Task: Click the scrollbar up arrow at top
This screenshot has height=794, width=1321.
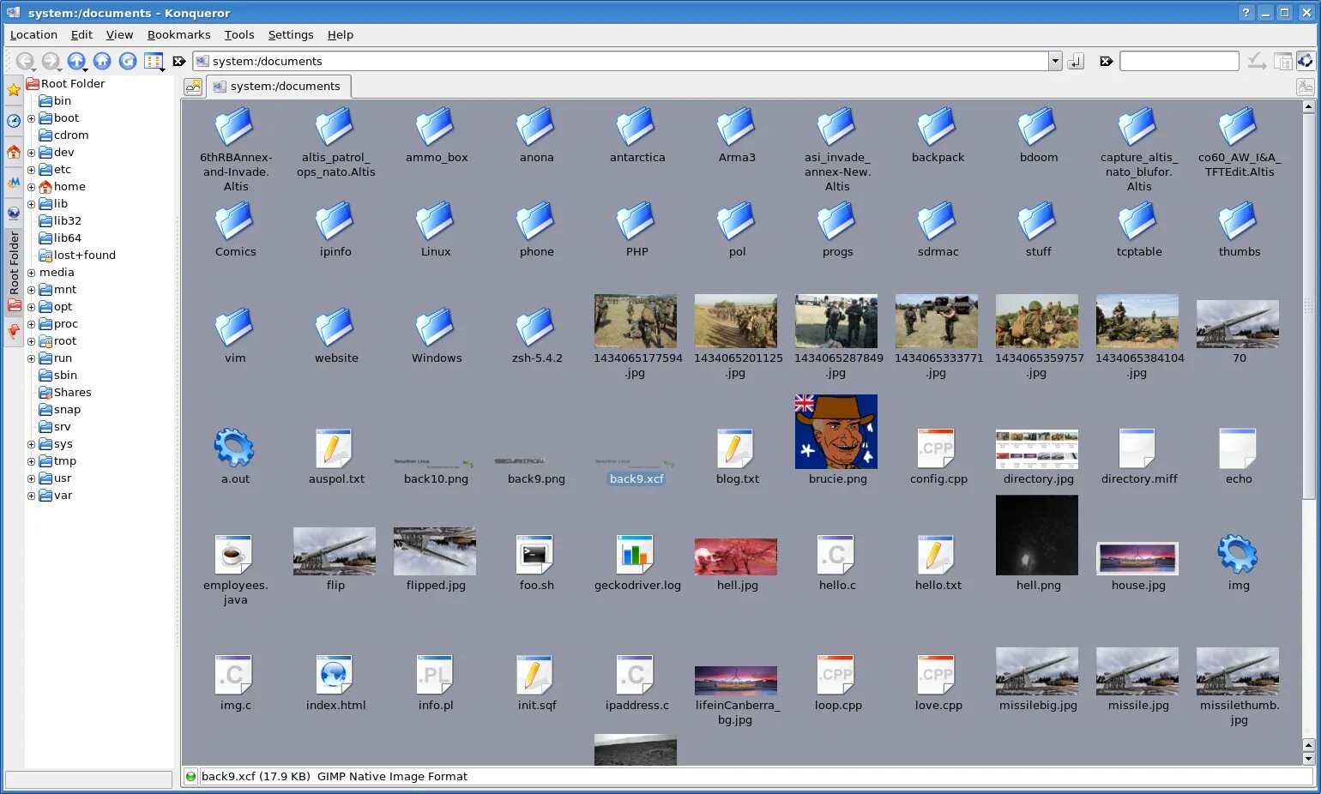Action: pyautogui.click(x=1308, y=107)
